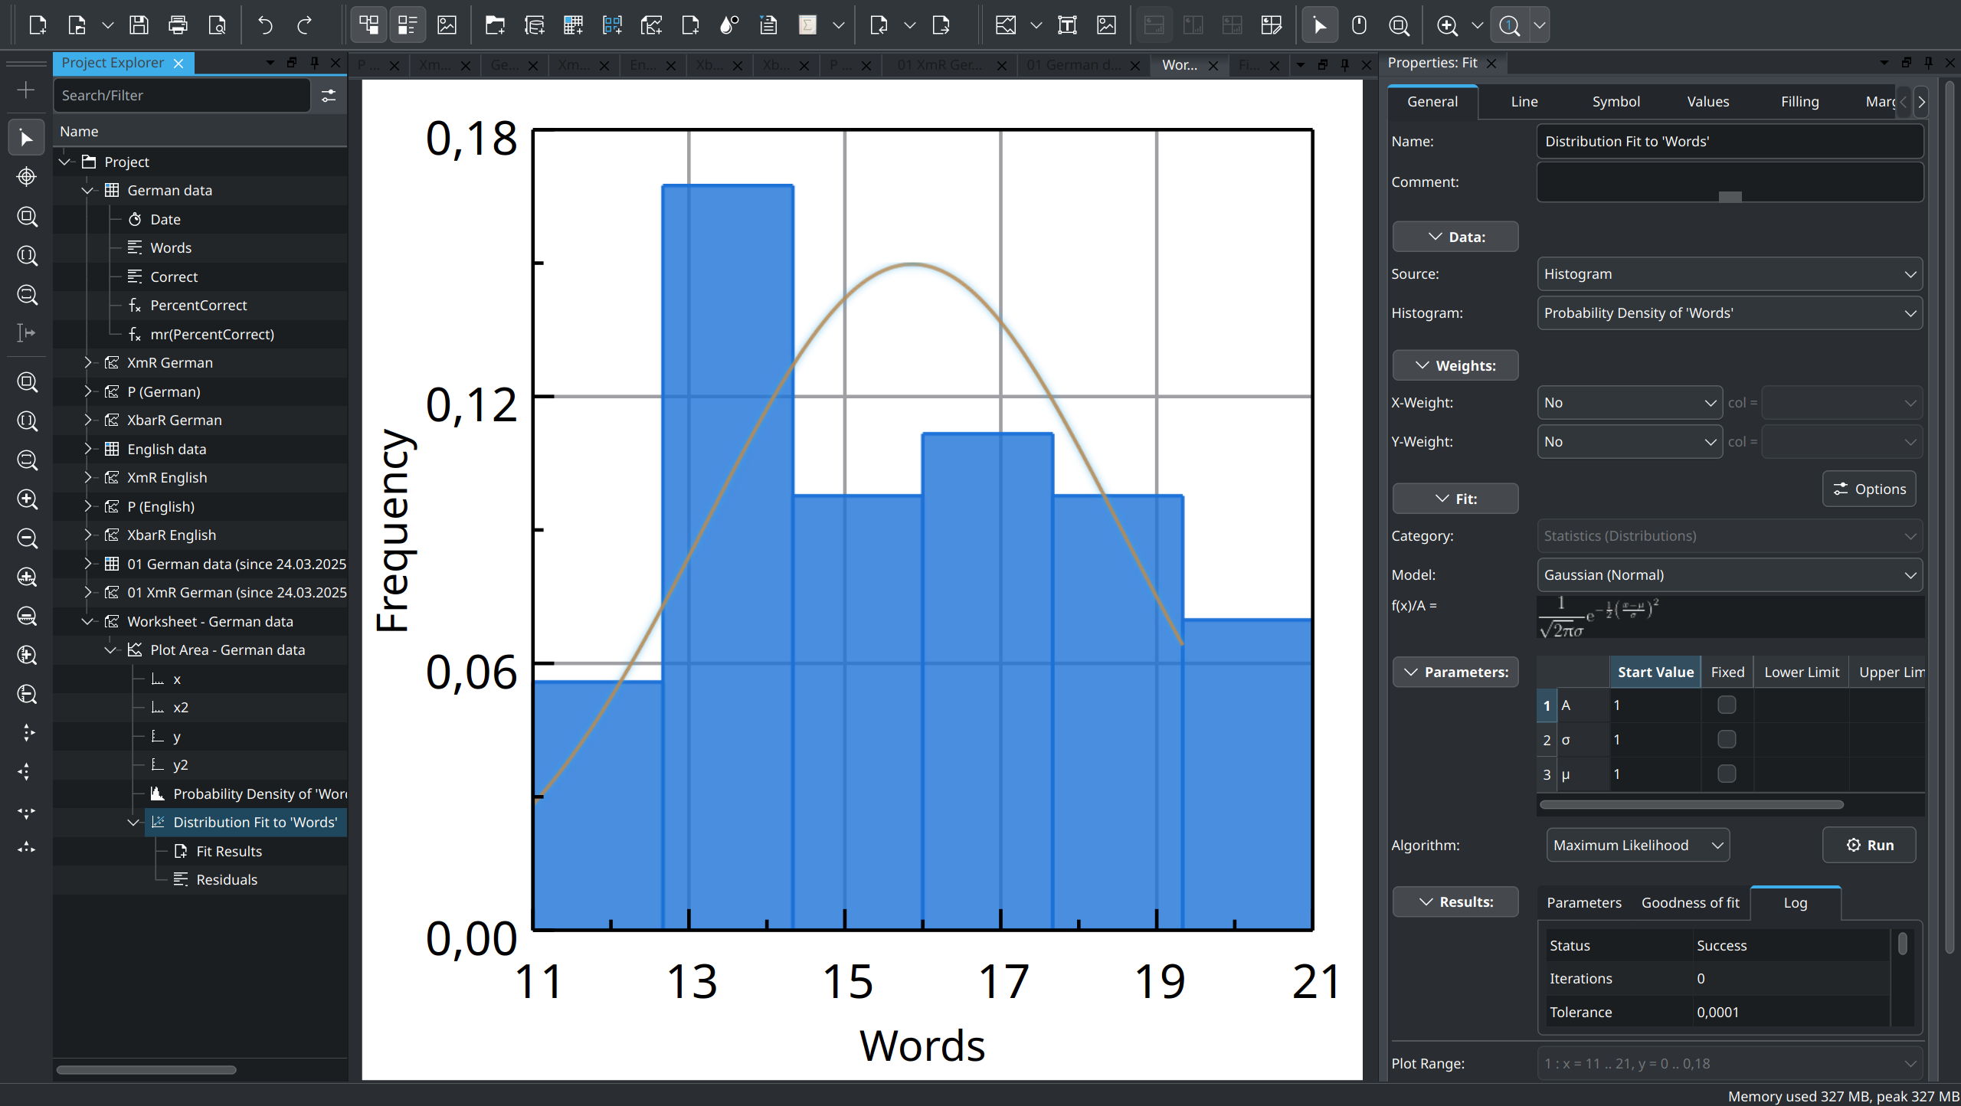
Task: Click the Undo icon
Action: coord(264,25)
